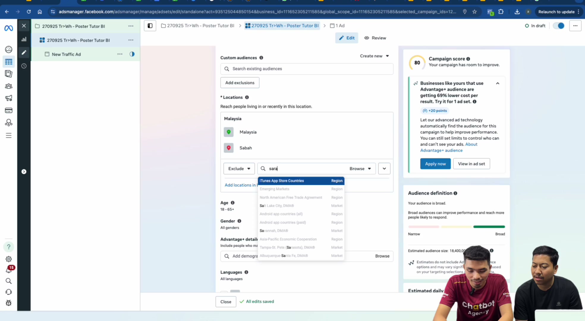The image size is (585, 321).
Task: Expand the sidebar with the round arrow button
Action: pos(24,172)
